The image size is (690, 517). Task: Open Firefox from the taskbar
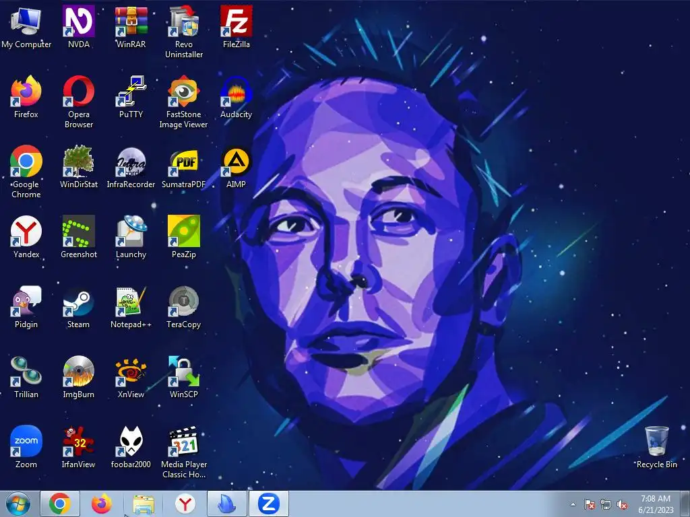[102, 504]
